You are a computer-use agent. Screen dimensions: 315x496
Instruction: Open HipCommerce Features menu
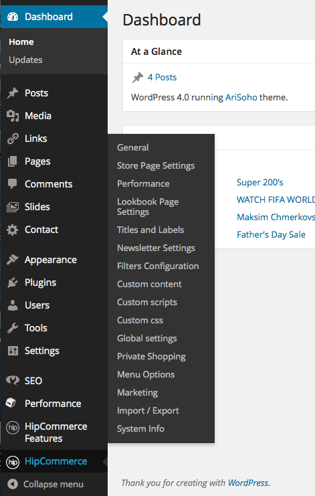pos(54,432)
